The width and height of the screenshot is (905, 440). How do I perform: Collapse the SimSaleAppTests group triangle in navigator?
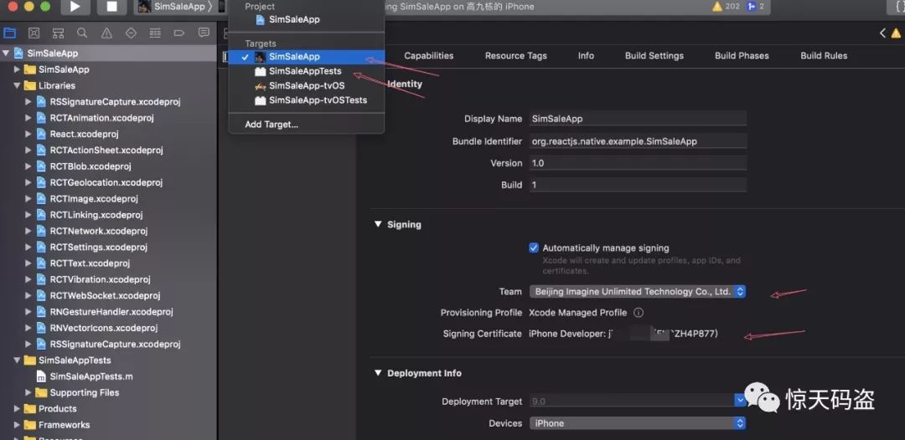coord(17,360)
